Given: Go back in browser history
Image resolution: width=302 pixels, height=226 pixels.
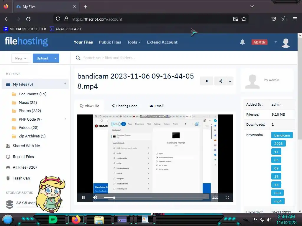Looking at the screenshot, I should [x=7, y=19].
